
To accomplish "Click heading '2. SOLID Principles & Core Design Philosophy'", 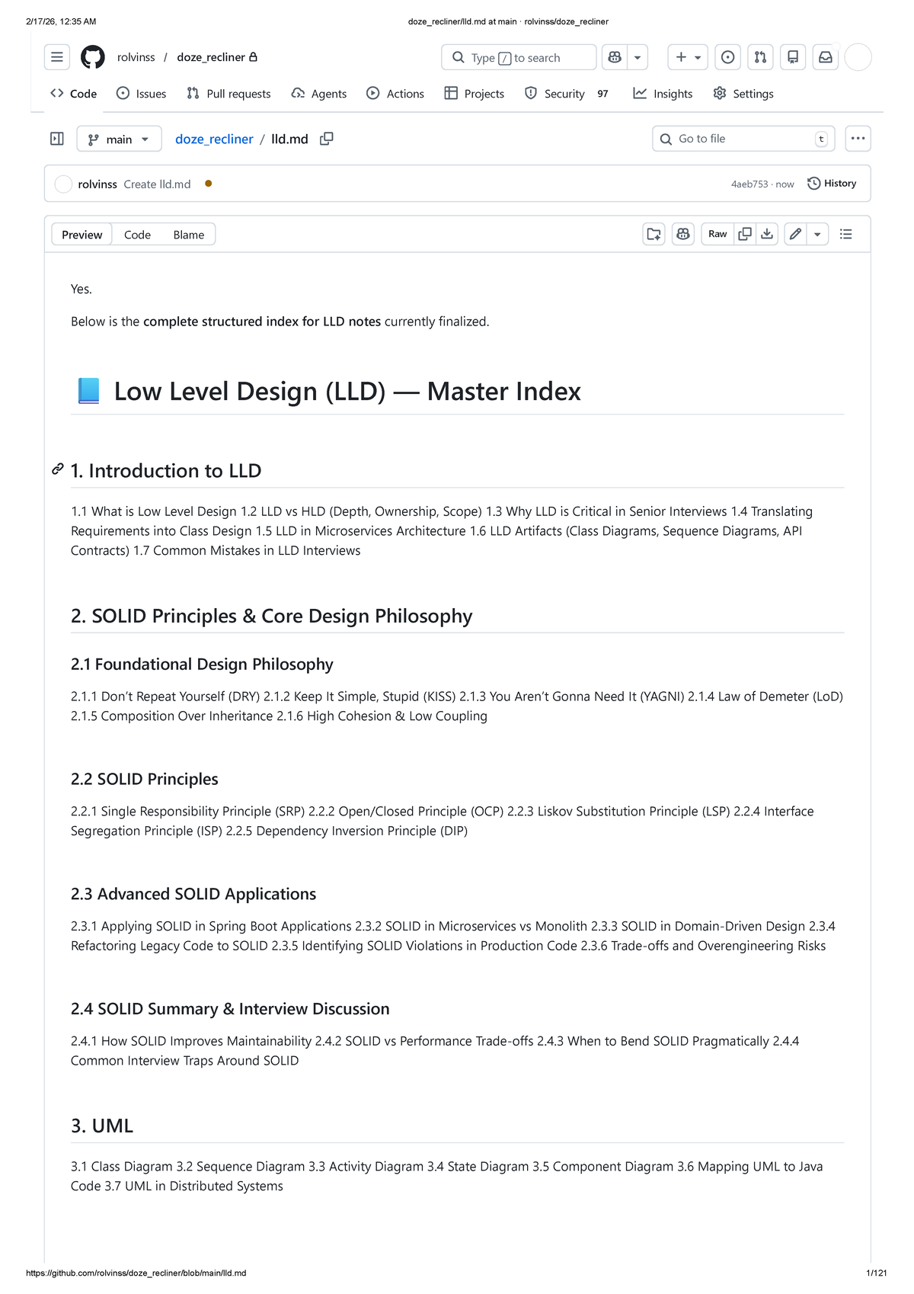I will tap(272, 616).
